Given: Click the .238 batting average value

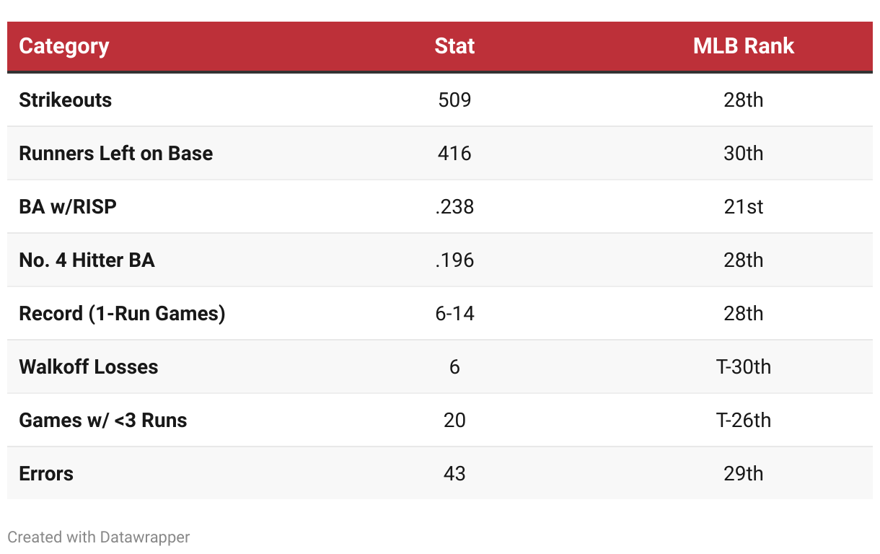Looking at the screenshot, I should 454,206.
